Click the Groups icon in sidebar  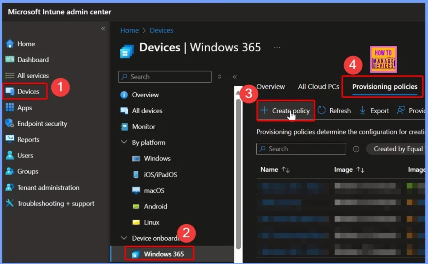pos(10,171)
